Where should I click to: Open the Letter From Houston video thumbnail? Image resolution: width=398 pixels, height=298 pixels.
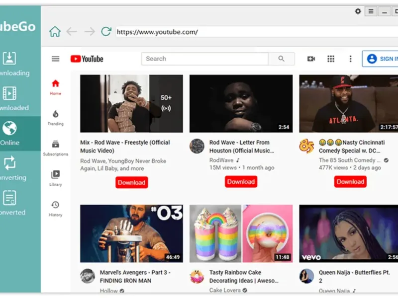click(241, 103)
